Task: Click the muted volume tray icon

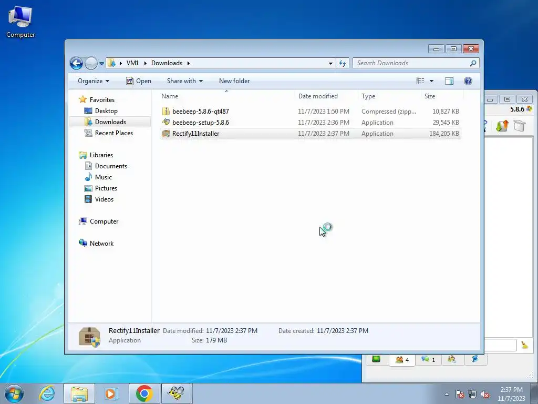Action: [x=485, y=394]
